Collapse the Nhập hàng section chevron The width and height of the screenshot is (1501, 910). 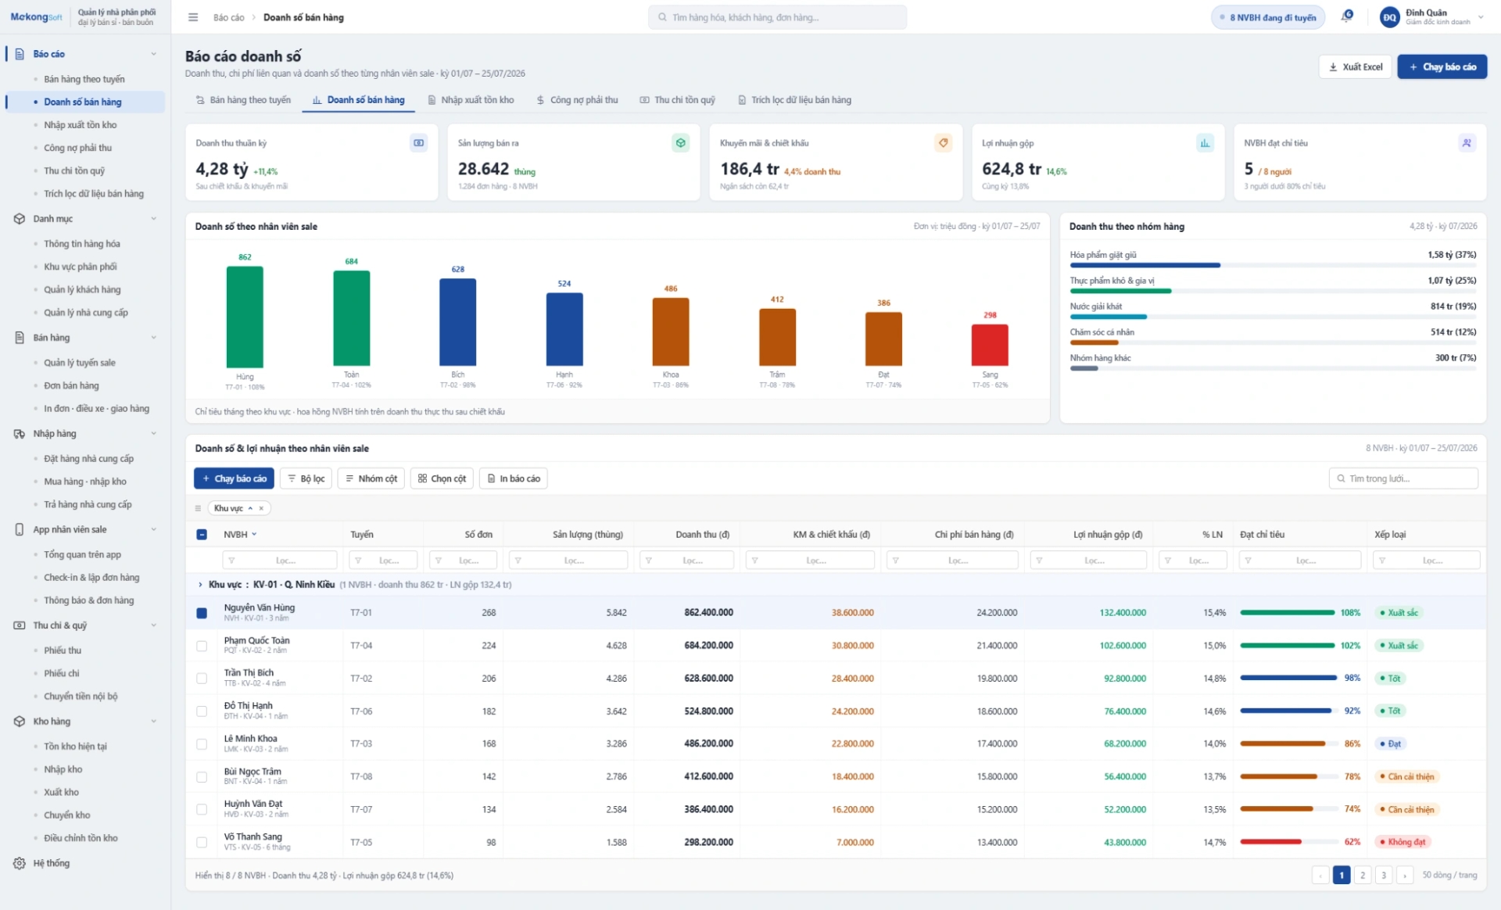(x=153, y=434)
